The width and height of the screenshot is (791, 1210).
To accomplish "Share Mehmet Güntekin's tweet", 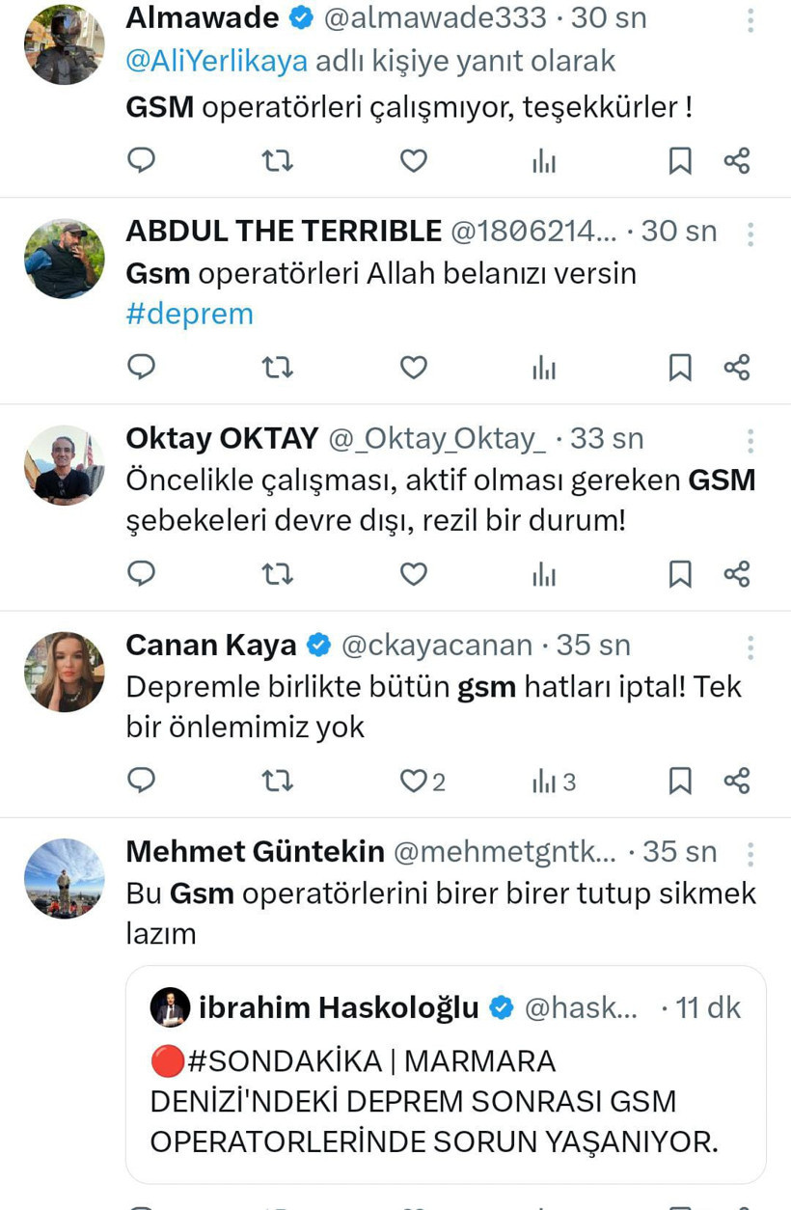I will click(x=738, y=1206).
